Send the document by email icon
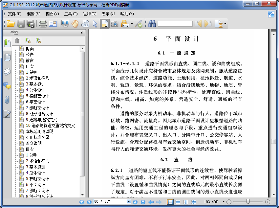Screen dimensions: 279x208 click(x=53, y=24)
